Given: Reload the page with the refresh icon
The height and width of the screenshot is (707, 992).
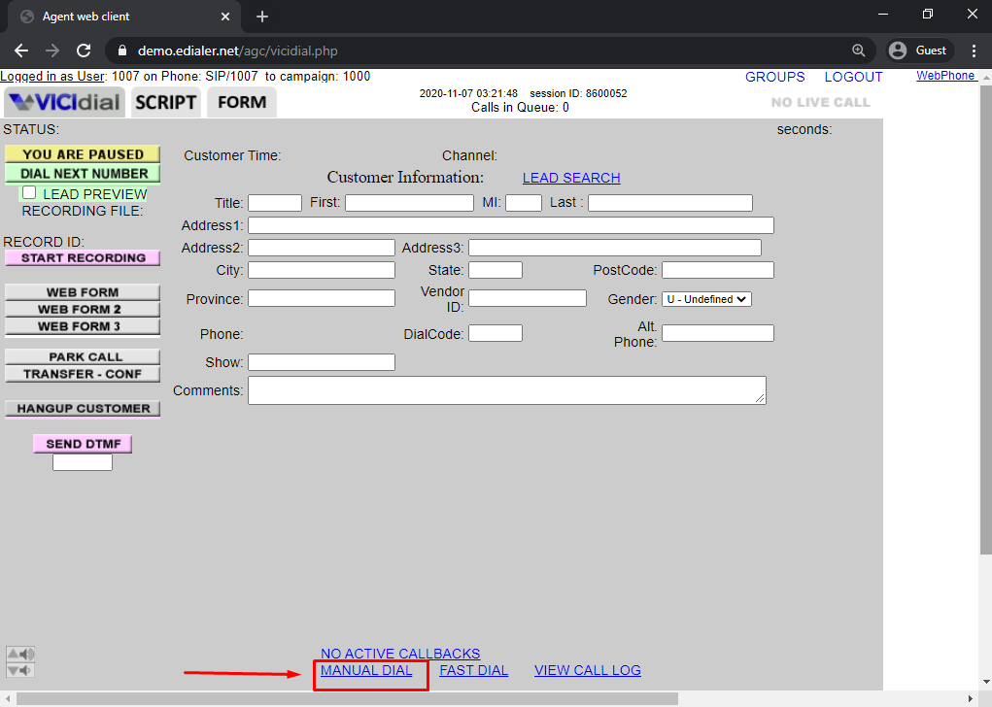Looking at the screenshot, I should (x=84, y=50).
